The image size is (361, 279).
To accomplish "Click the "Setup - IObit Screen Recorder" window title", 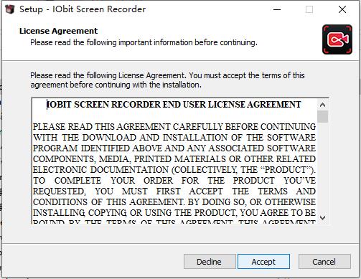I will tap(83, 9).
